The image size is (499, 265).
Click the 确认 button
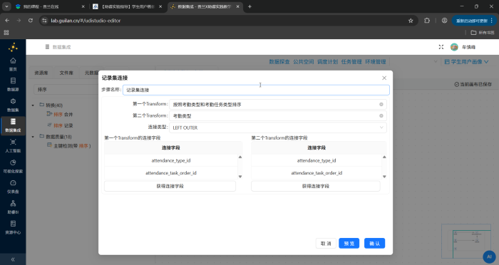[x=374, y=244]
